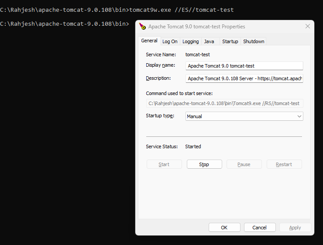The height and width of the screenshot is (245, 323).
Task: Focus the Description text field
Action: pyautogui.click(x=244, y=78)
